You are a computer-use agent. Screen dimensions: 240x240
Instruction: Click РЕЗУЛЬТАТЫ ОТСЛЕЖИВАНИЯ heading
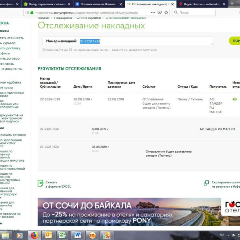(x=70, y=68)
